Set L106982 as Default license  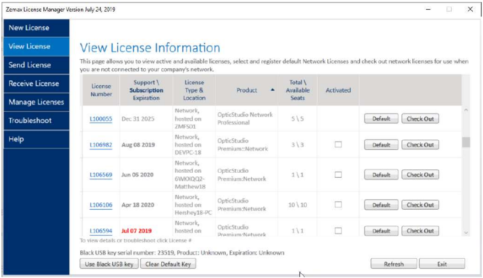[x=381, y=145]
